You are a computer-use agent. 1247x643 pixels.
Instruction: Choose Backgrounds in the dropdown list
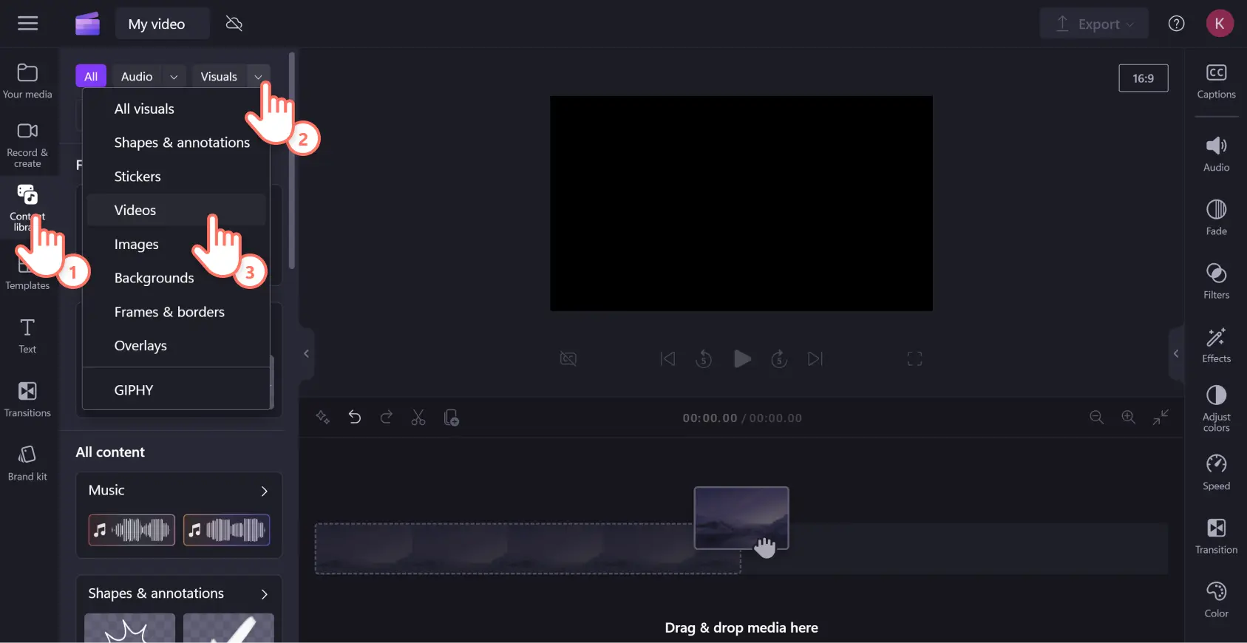pos(154,279)
